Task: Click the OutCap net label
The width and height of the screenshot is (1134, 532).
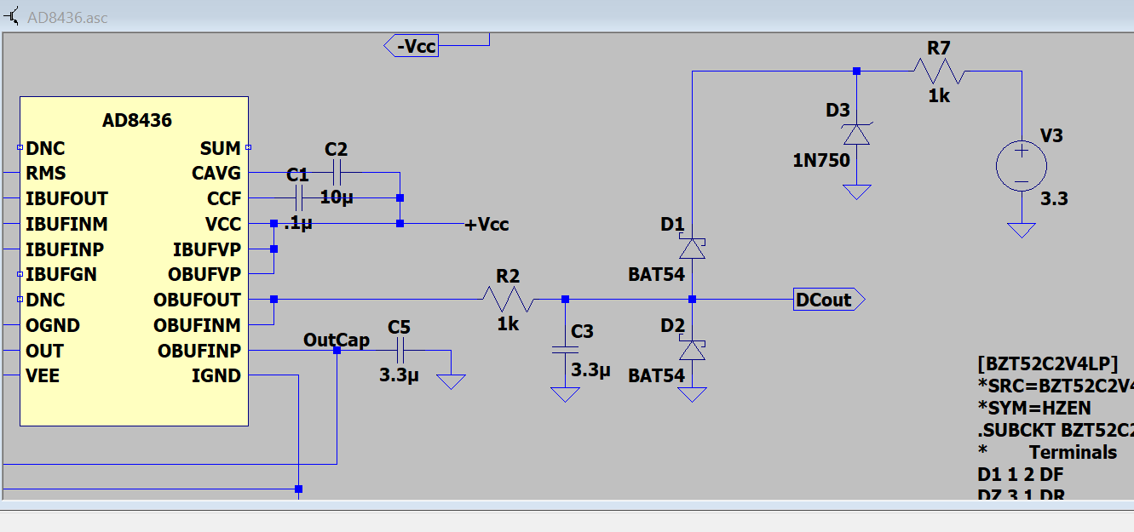Action: coord(337,340)
